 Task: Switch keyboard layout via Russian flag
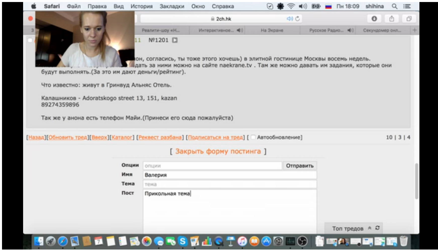(328, 7)
